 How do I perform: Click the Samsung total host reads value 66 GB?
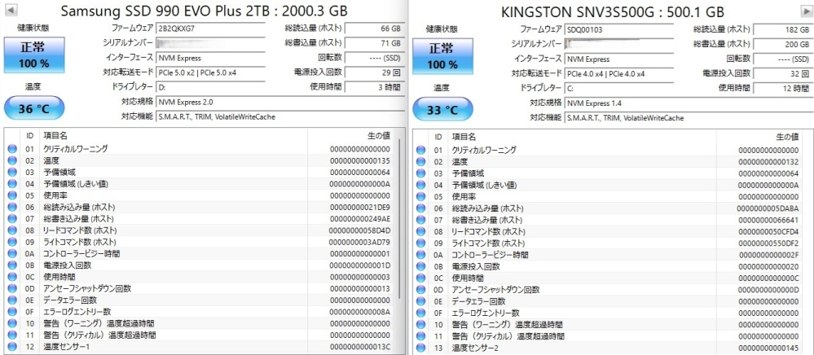pos(374,28)
